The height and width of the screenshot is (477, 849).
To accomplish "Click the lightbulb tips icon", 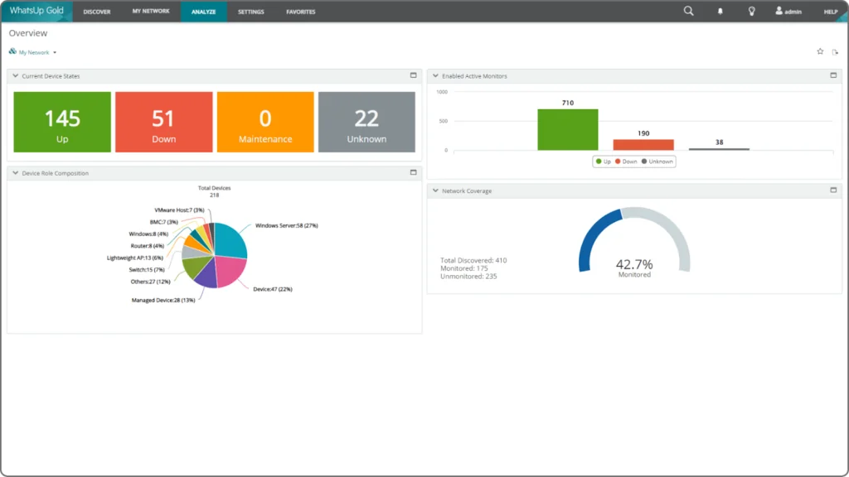I will click(x=752, y=12).
